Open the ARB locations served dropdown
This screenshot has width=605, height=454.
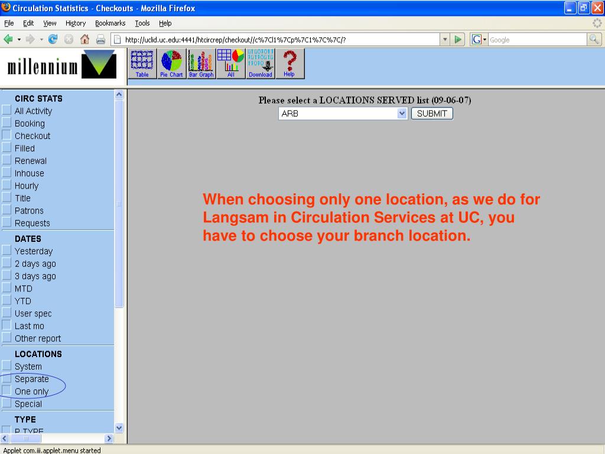coord(343,113)
